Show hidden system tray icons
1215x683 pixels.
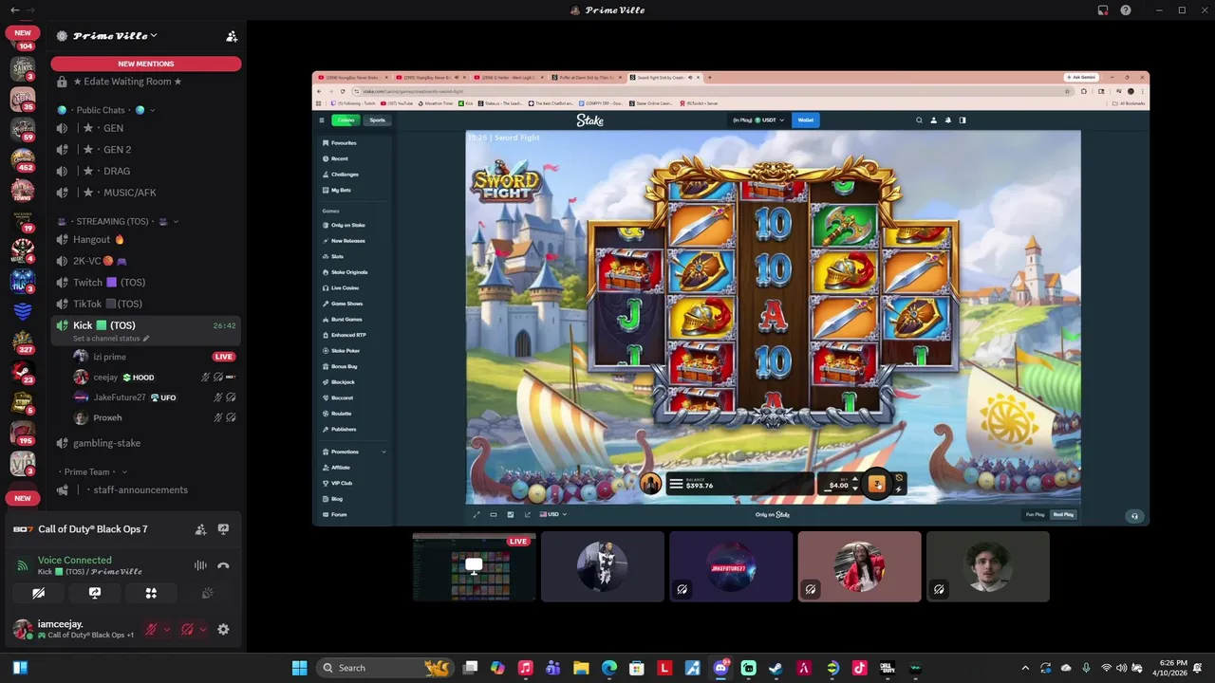click(1025, 668)
